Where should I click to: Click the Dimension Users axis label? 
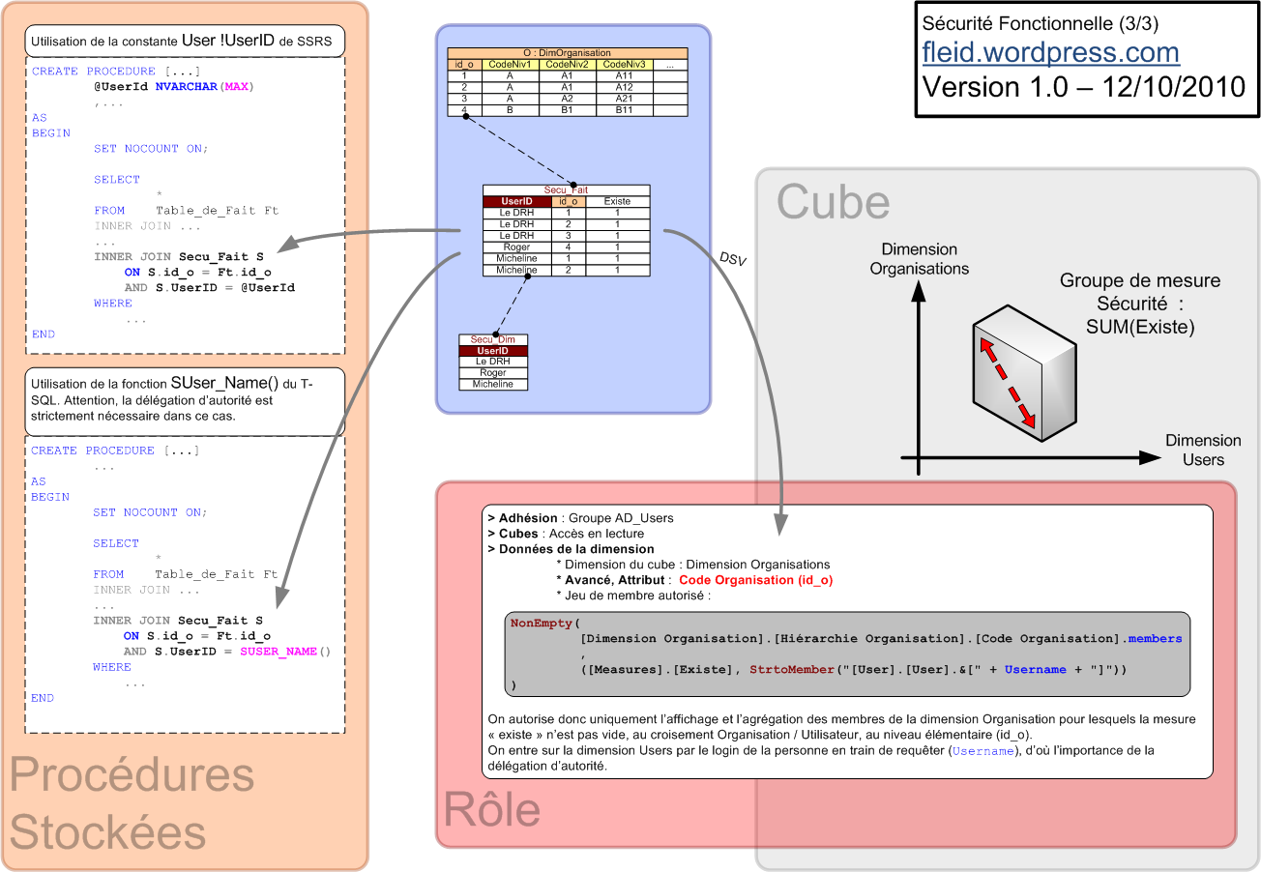coord(1202,450)
